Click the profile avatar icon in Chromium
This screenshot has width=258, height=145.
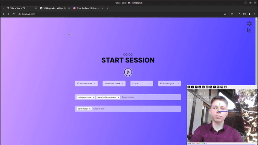[x=249, y=14]
